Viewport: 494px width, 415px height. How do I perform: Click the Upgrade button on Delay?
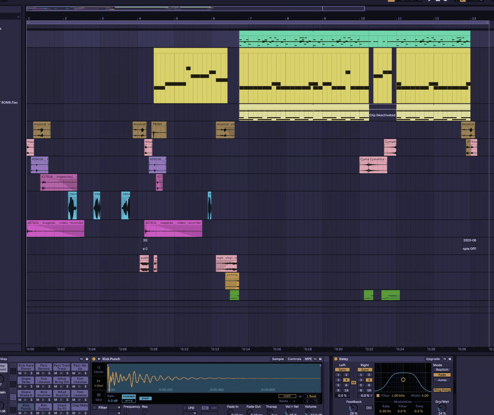pyautogui.click(x=433, y=359)
